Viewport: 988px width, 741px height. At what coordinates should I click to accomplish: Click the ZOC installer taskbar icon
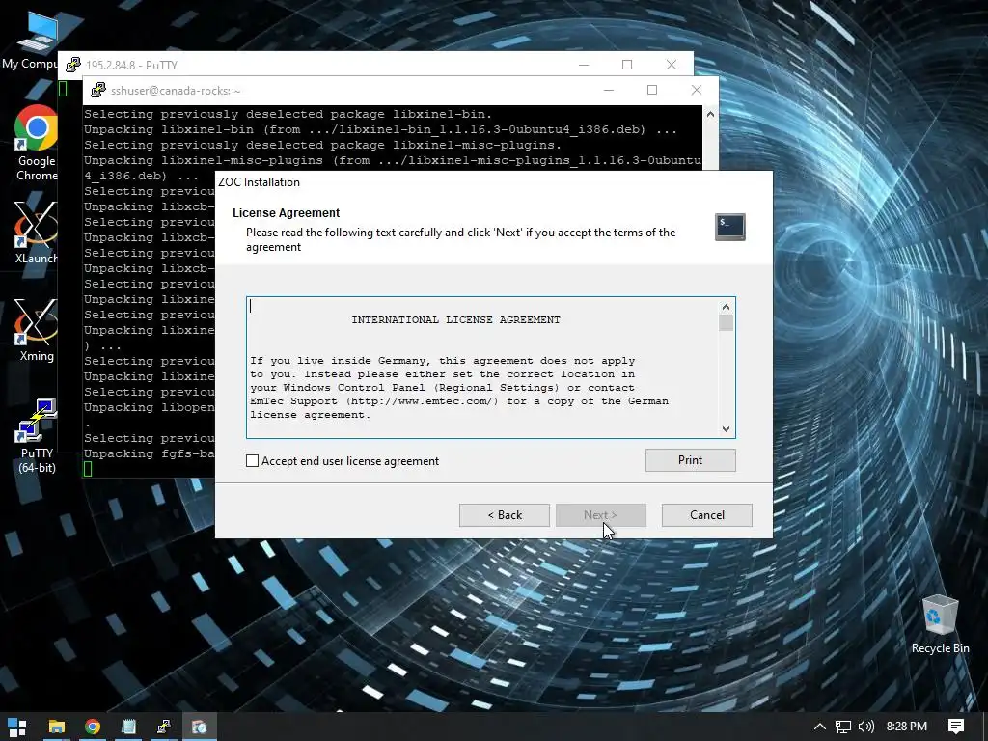click(x=200, y=727)
